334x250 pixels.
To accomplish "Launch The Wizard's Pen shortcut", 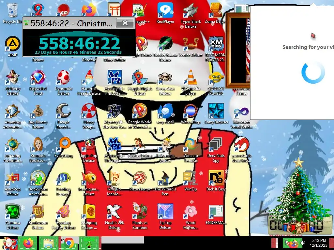I will (x=165, y=178).
